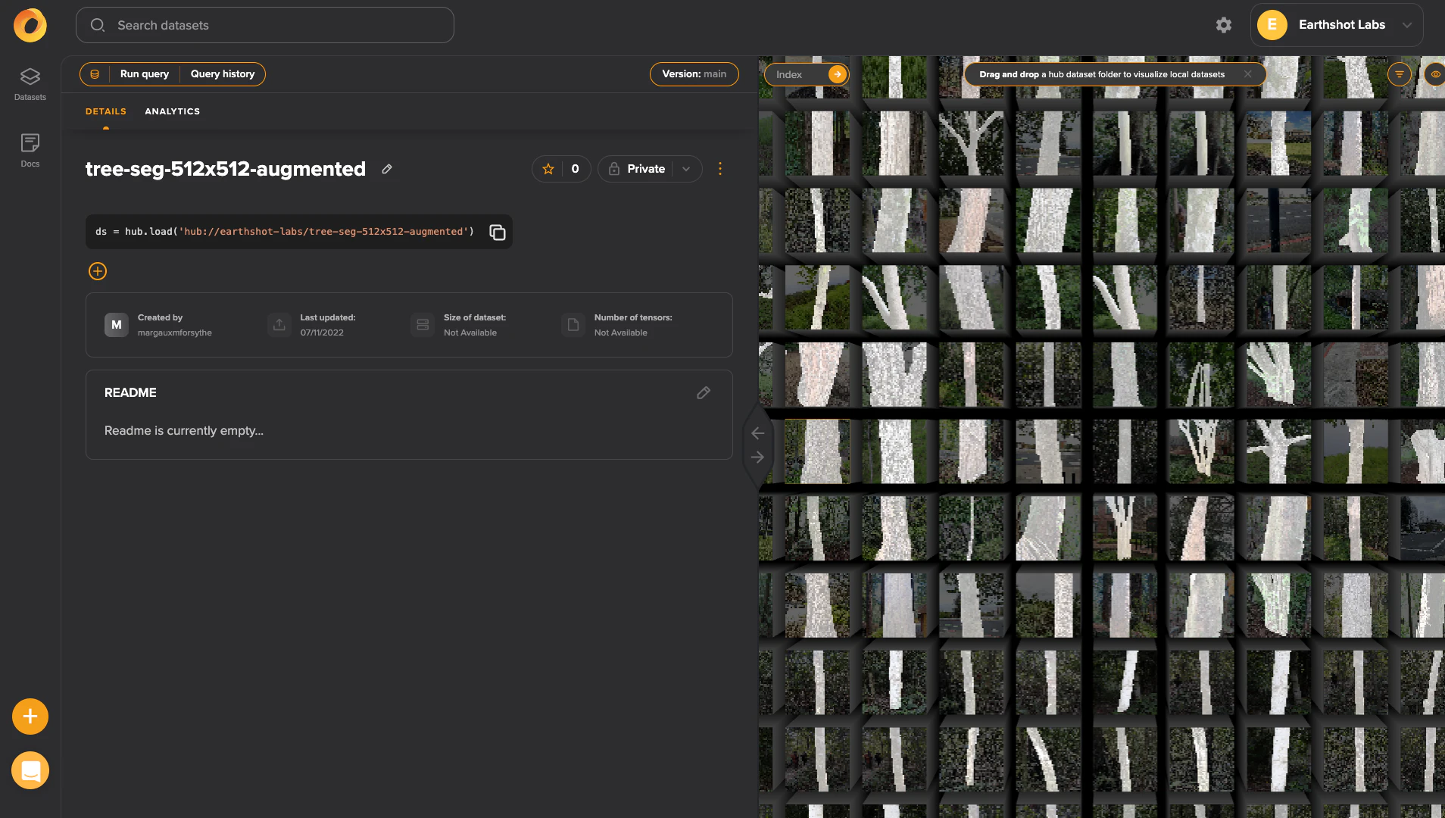Click the Activeloop logo icon
This screenshot has height=818, width=1445.
30,25
